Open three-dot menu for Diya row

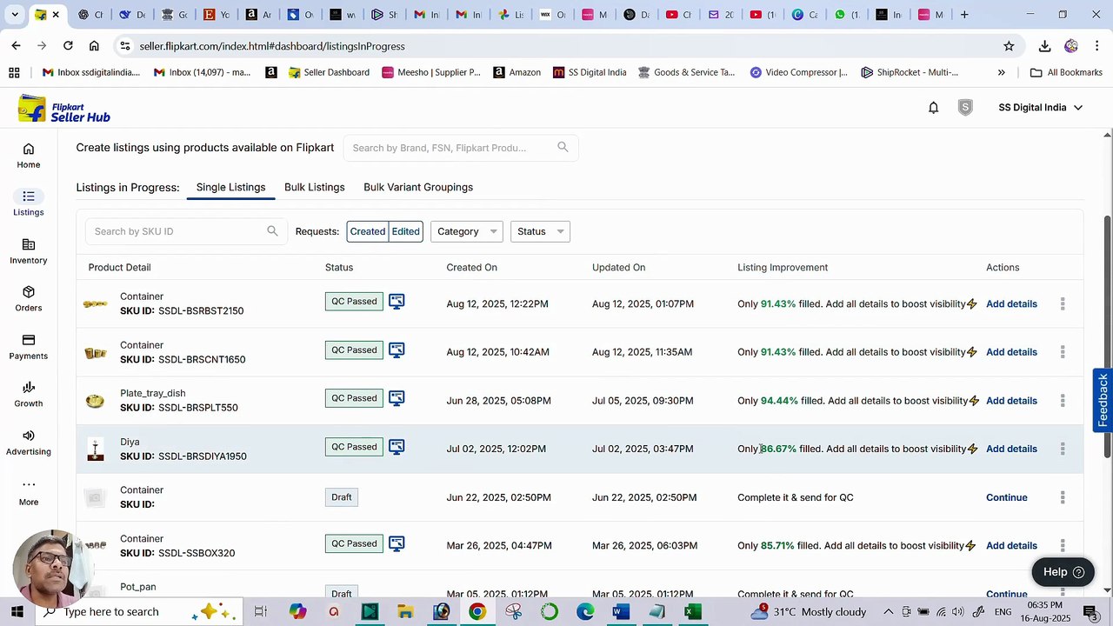coord(1063,449)
